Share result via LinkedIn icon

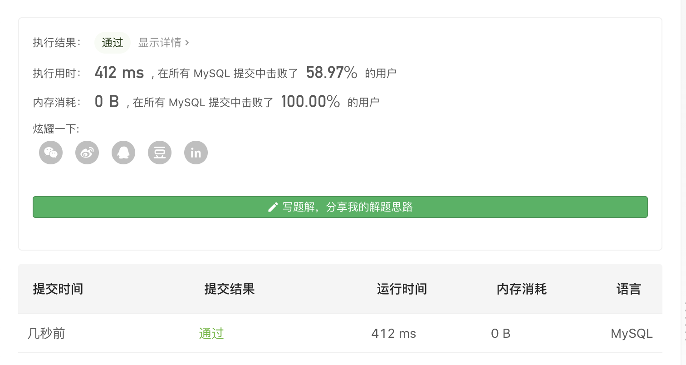pyautogui.click(x=196, y=153)
